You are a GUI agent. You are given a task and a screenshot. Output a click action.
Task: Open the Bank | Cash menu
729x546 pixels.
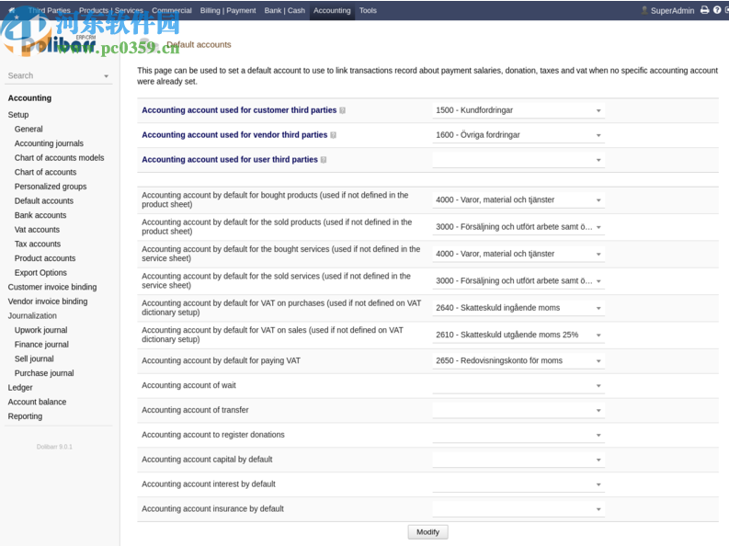284,10
